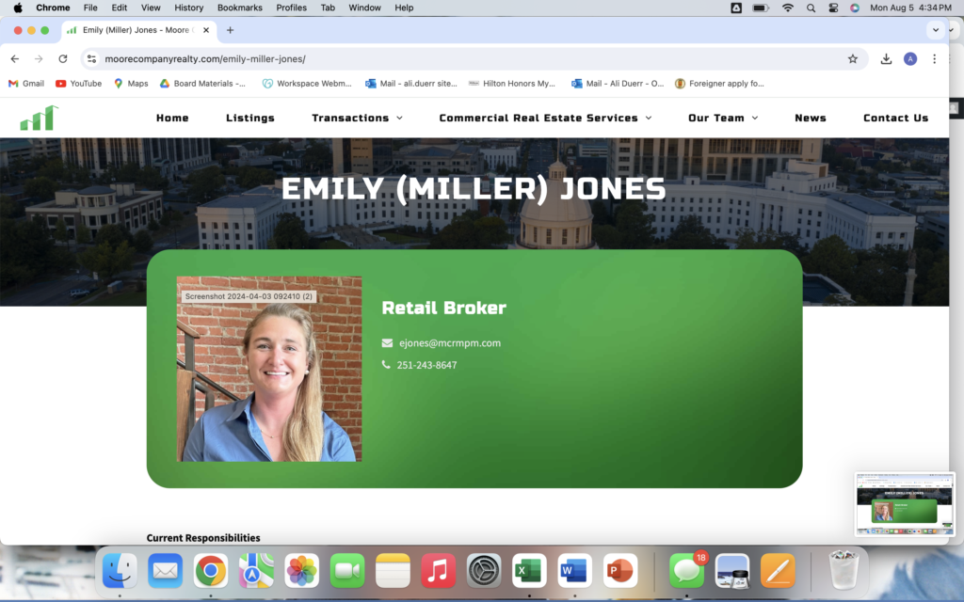Viewport: 964px width, 602px height.
Task: Open the History menu
Action: pos(188,8)
